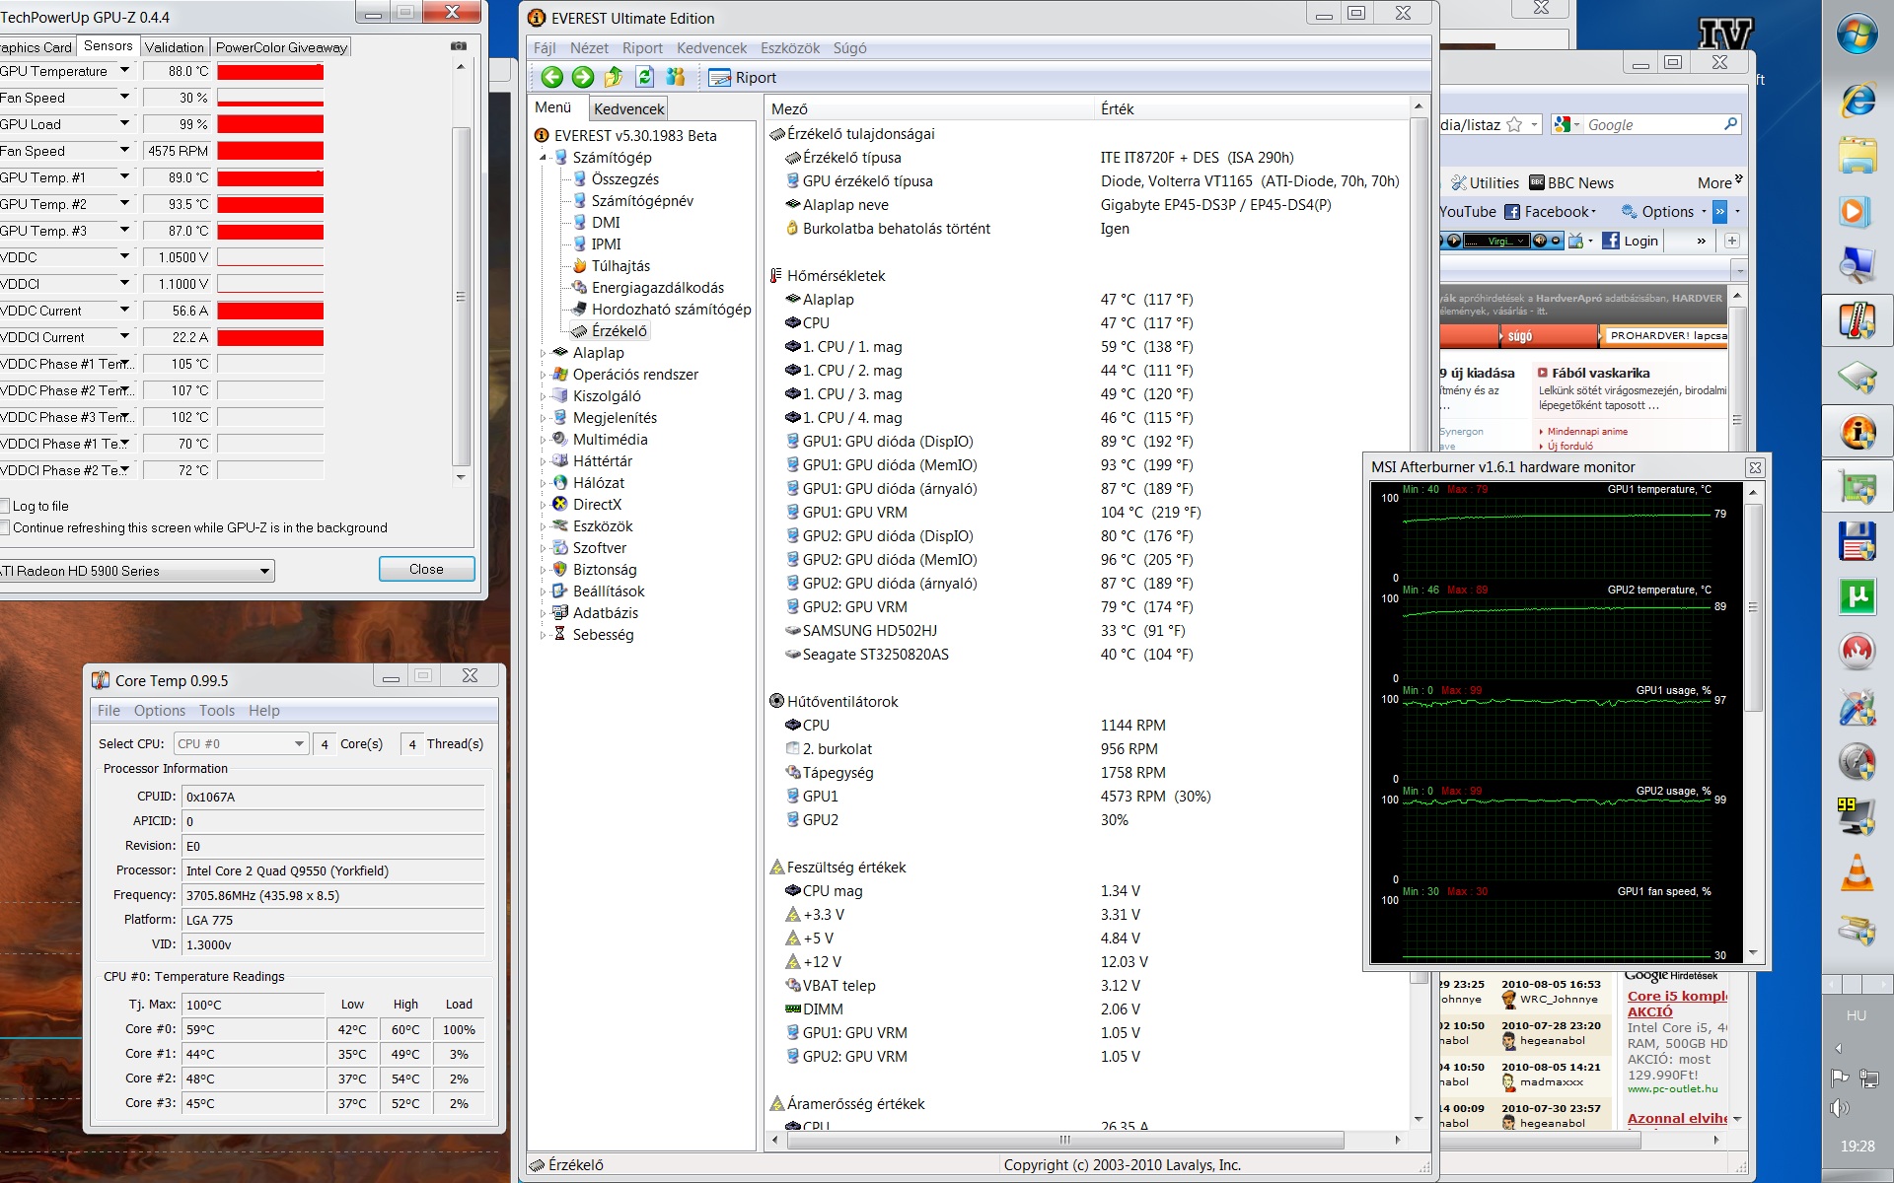Toggle Log to file checkbox

click(4, 506)
